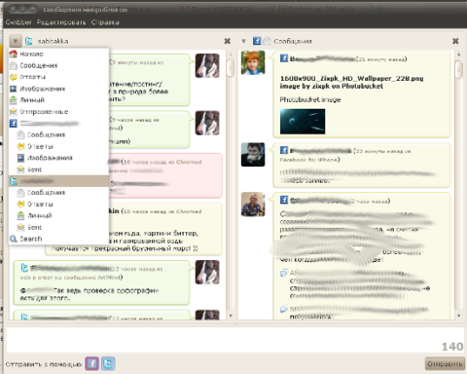The height and width of the screenshot is (374, 467).
Task: Select the Facebook account row in list
Action: tap(58, 124)
